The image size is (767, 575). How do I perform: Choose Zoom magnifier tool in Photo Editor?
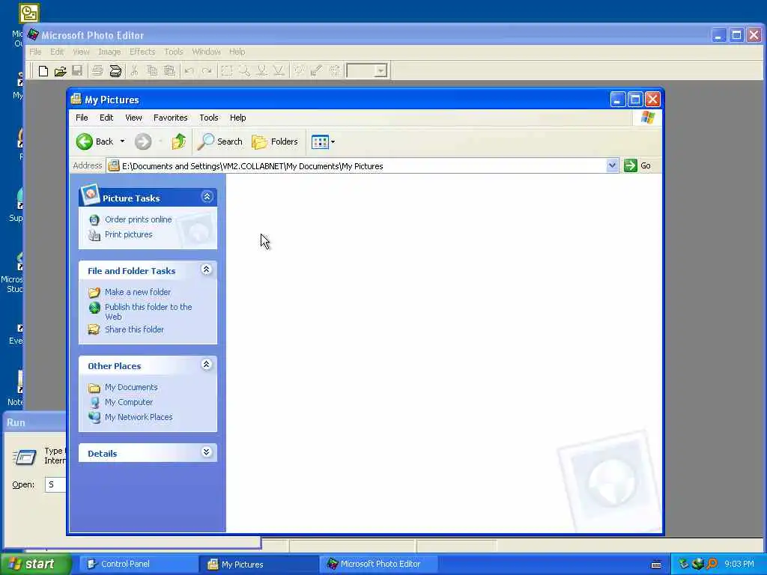tap(244, 71)
